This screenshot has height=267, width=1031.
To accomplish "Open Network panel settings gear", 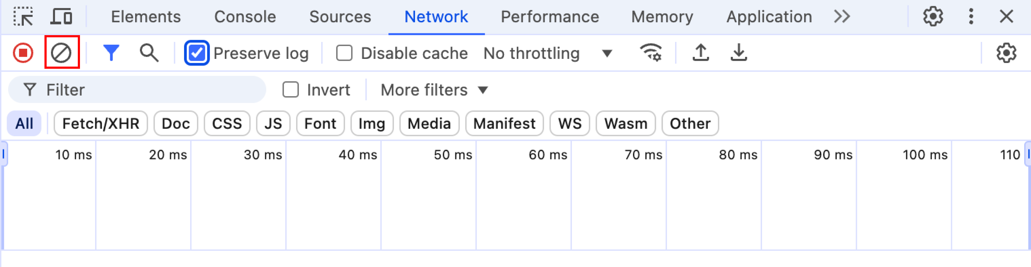I will [1006, 53].
